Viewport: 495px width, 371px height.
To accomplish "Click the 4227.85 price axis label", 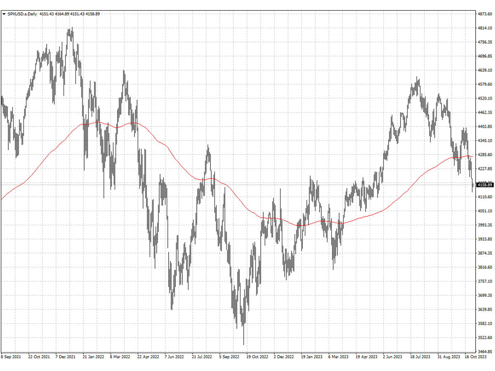I will click(485, 169).
